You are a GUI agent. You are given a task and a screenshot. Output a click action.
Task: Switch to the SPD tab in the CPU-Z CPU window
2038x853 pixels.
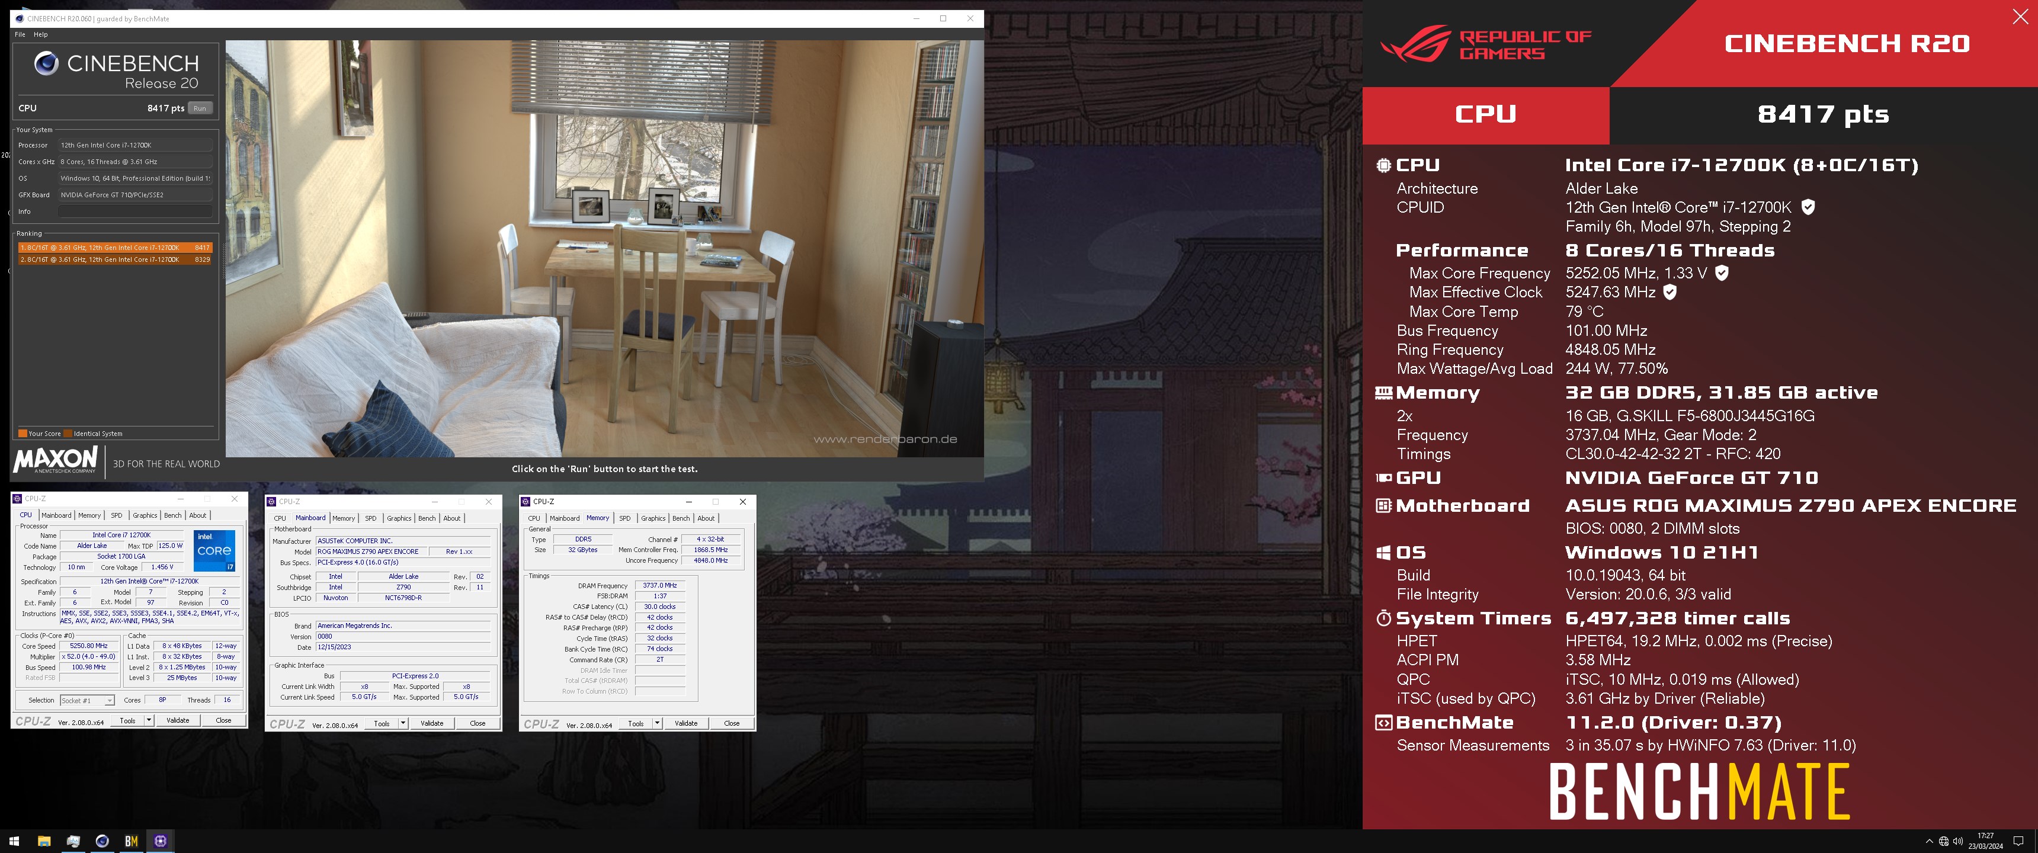(116, 515)
